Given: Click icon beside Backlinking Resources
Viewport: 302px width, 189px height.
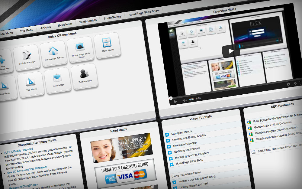Looking at the screenshot, I should click(253, 152).
